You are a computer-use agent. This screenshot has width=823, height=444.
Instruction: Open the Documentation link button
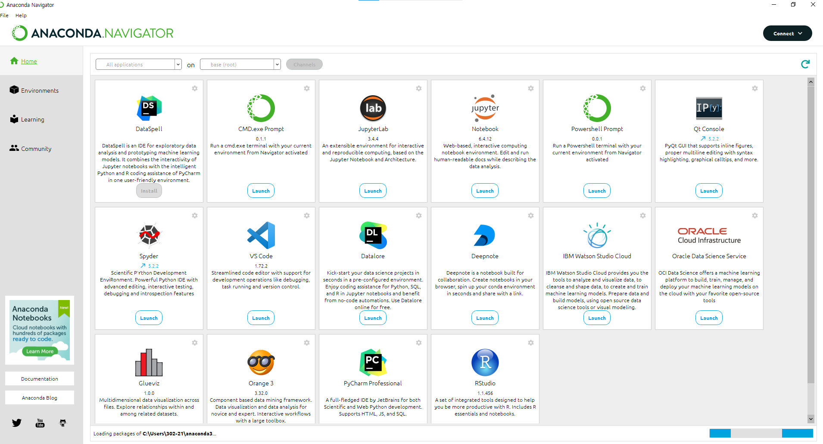(x=40, y=378)
